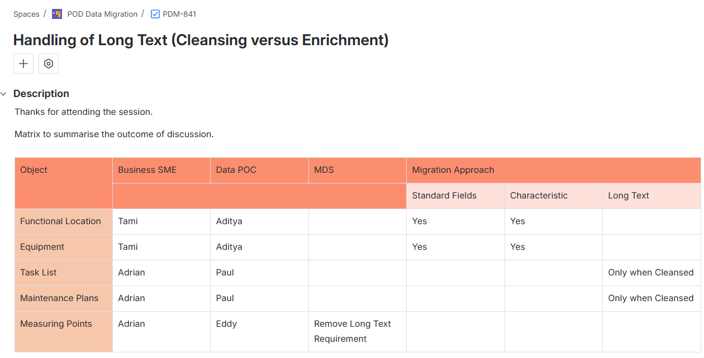
Task: Collapse the Description section chevron
Action: (4, 94)
